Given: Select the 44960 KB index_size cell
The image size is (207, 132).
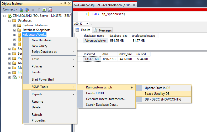Looking at the screenshot, I should tap(126, 59).
